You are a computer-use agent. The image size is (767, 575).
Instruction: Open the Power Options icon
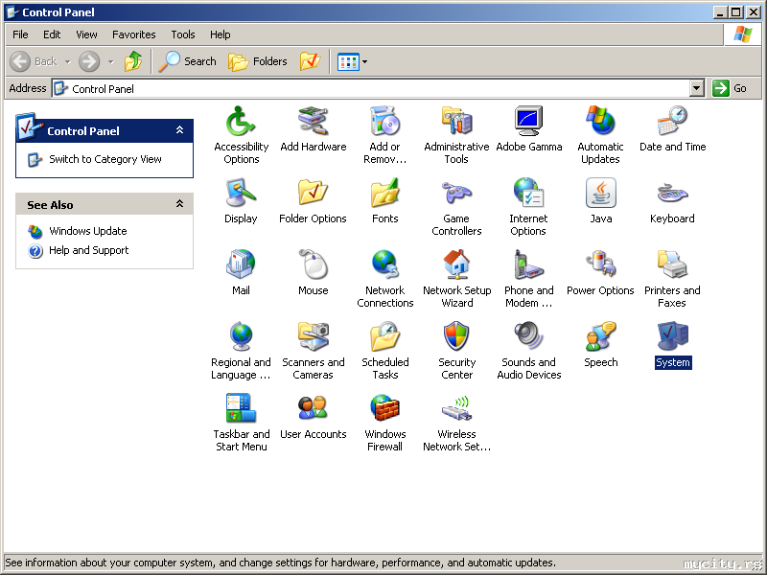tap(600, 265)
